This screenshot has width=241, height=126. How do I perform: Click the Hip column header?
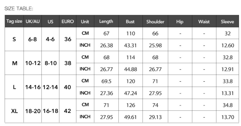click(x=180, y=22)
